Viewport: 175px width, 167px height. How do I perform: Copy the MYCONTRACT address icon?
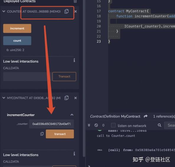click(x=66, y=98)
